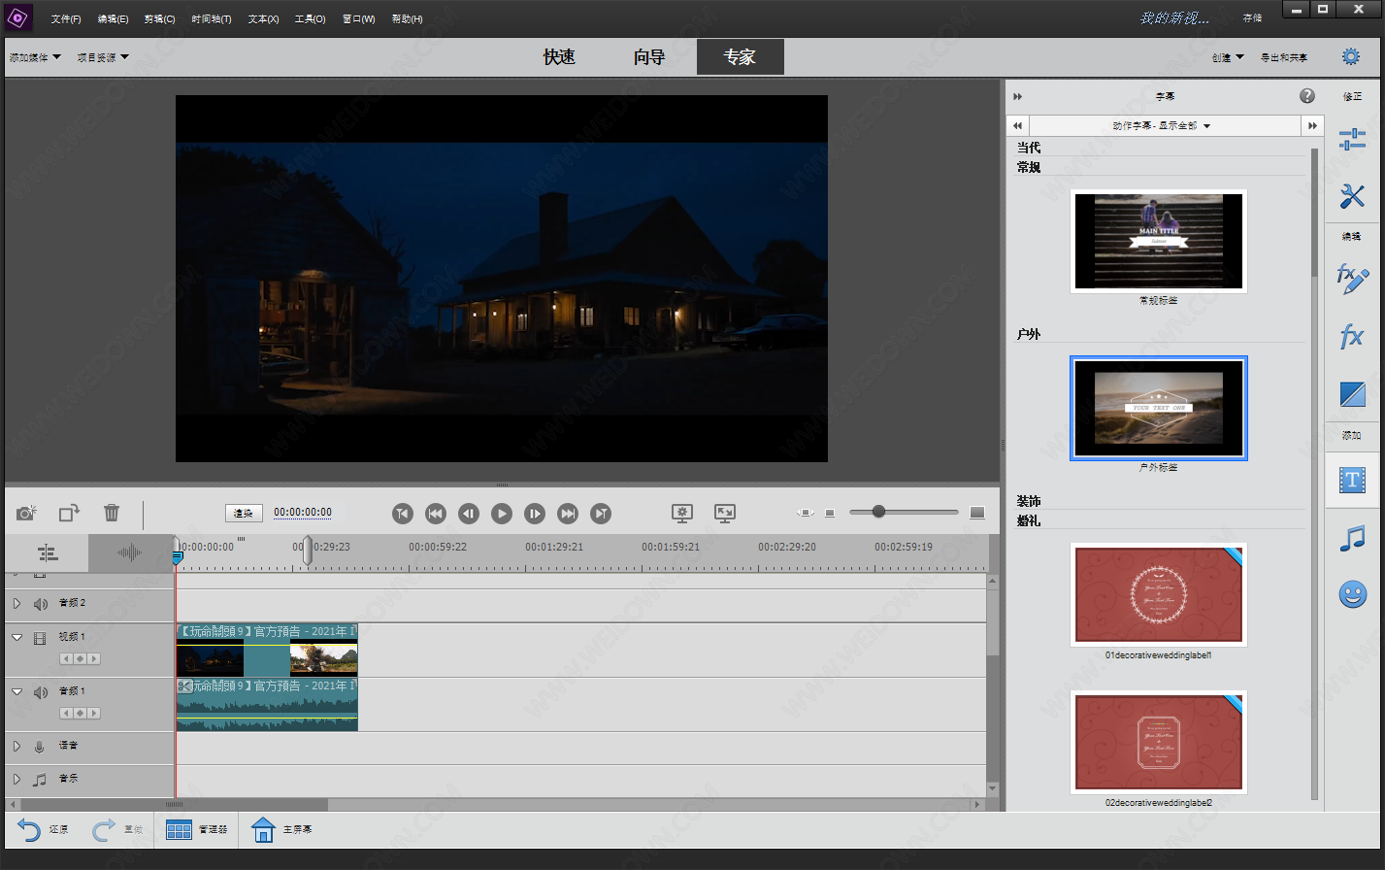This screenshot has height=870, width=1385.
Task: Play the video preview
Action: tap(502, 513)
